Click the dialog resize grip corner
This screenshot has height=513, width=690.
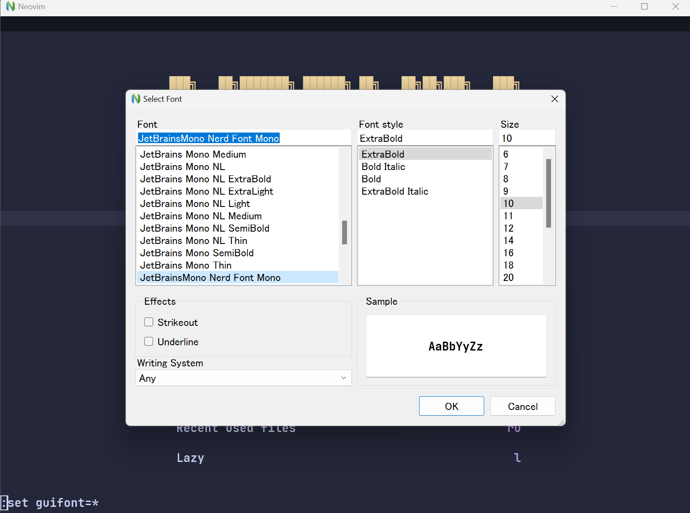562,422
